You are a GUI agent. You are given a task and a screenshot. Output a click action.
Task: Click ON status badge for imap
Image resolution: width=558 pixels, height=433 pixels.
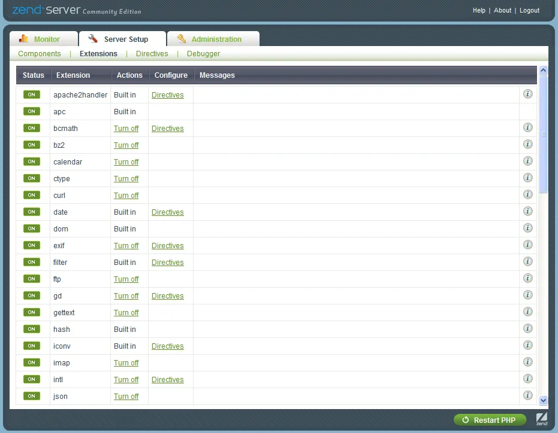pos(31,362)
